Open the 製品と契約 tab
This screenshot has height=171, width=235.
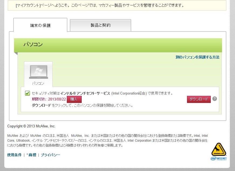[x=101, y=25]
